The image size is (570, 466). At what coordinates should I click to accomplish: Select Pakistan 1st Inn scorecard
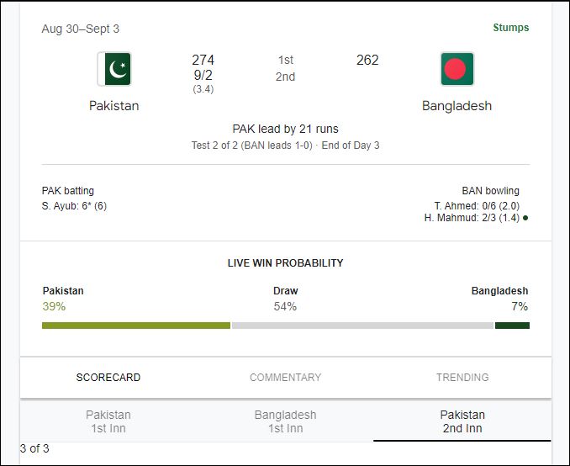pyautogui.click(x=108, y=421)
